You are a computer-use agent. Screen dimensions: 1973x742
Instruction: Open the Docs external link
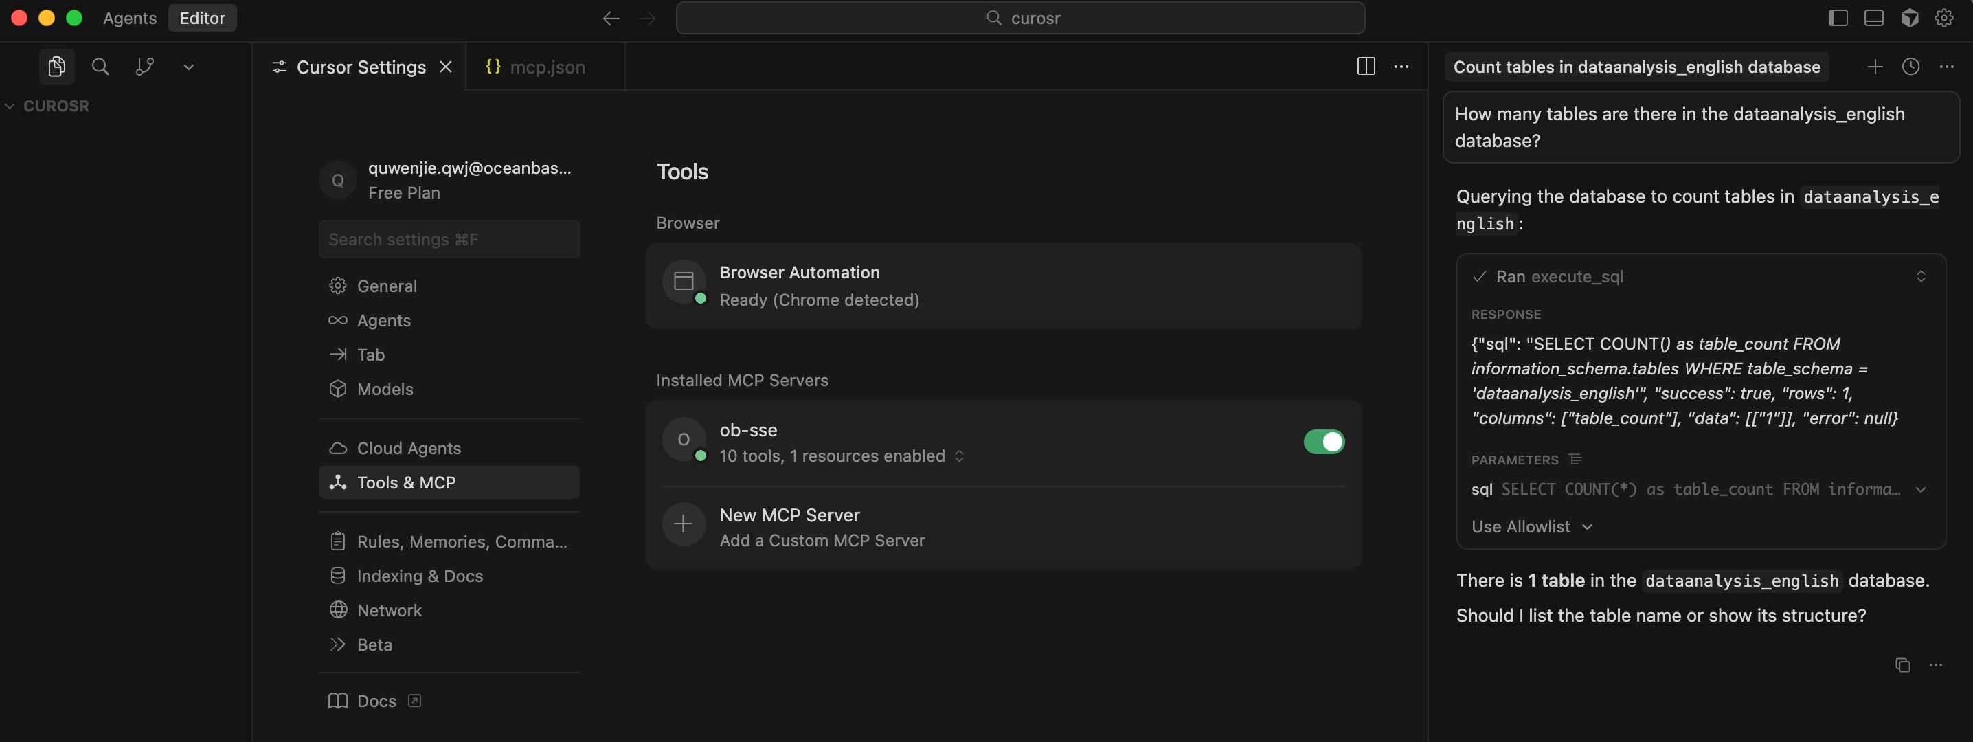[376, 701]
